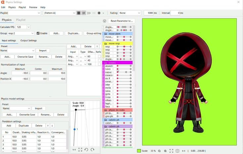Click the fit-to-view icon under the model view
This screenshot has width=243, height=154.
coord(171,151)
